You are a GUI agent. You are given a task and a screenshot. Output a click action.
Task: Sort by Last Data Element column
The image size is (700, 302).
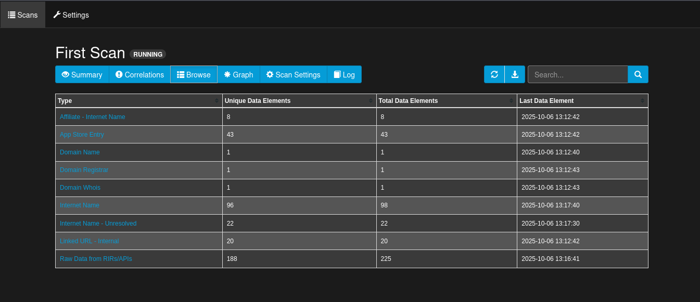(642, 101)
